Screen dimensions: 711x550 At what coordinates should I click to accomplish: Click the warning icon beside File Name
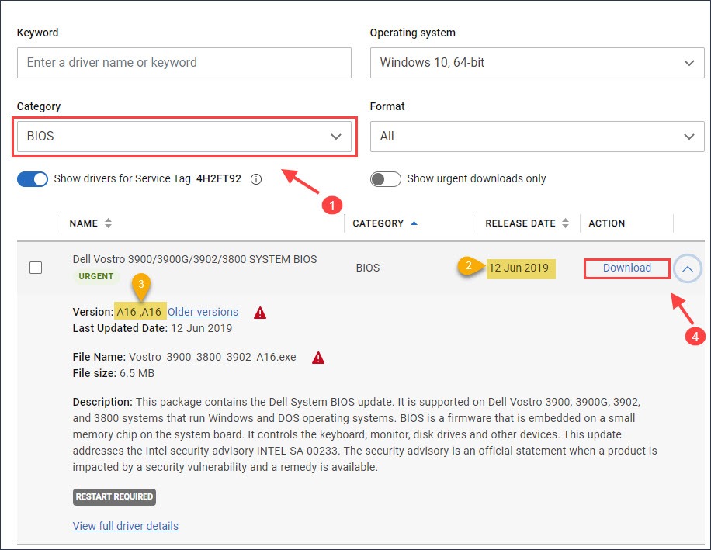click(318, 358)
